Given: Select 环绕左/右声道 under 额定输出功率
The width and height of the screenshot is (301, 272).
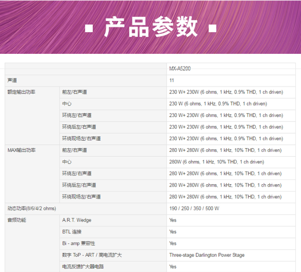Looking at the screenshot, I should pos(77,115).
